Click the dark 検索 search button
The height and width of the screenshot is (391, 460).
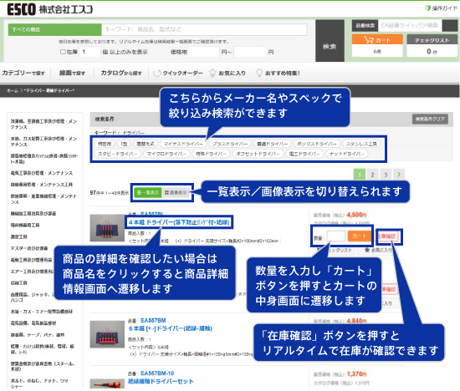tap(330, 41)
